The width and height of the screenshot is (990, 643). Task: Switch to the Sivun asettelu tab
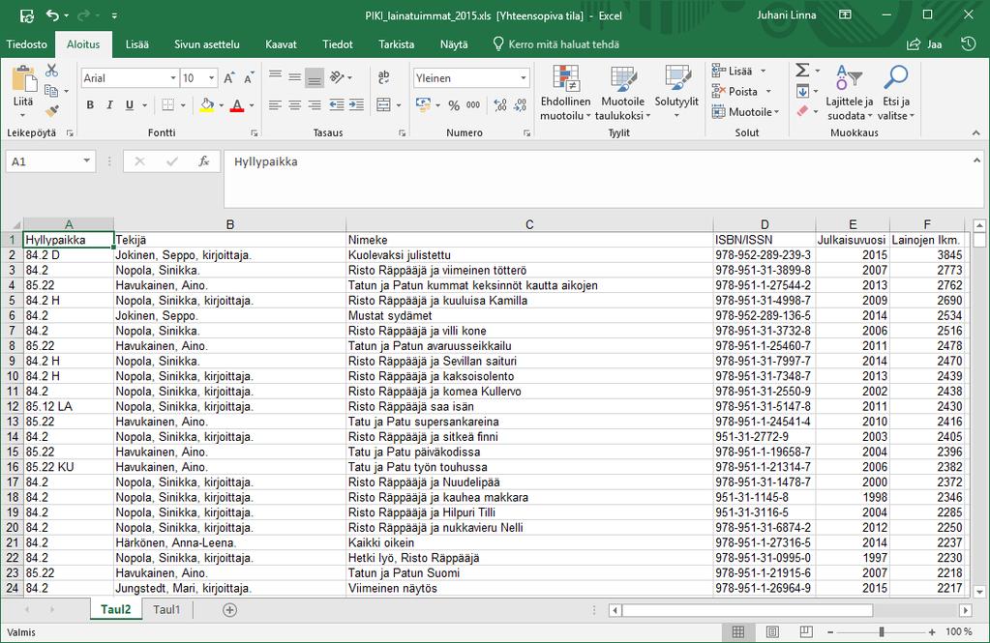(206, 44)
